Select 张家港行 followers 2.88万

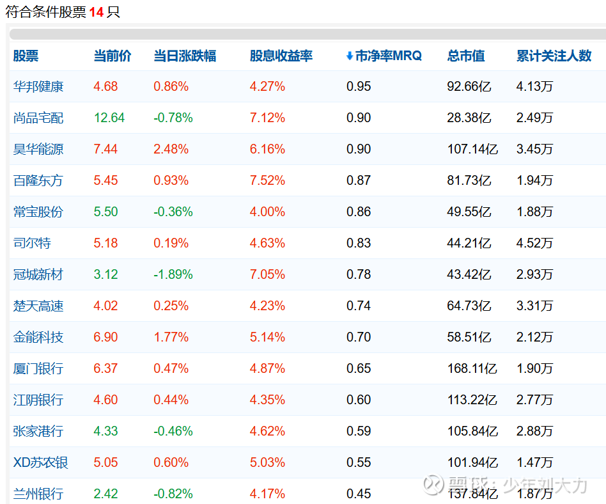pos(534,431)
